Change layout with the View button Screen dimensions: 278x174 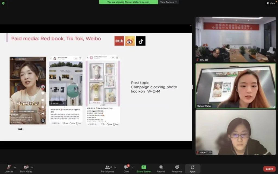click(x=271, y=3)
